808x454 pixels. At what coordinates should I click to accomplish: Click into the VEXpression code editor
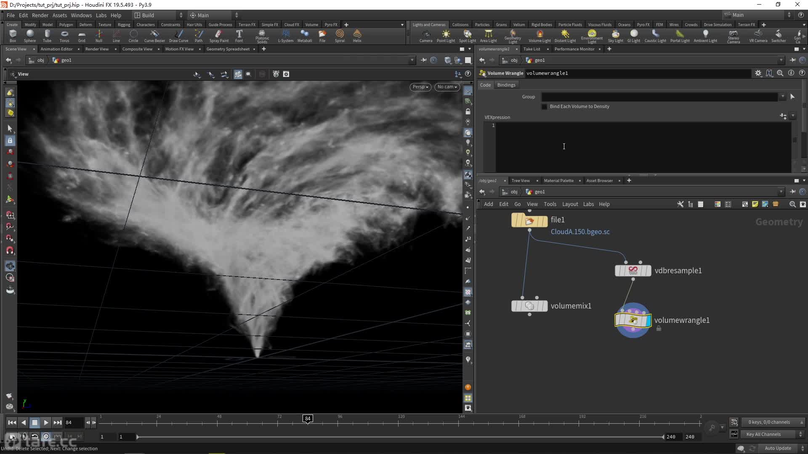coord(643,147)
